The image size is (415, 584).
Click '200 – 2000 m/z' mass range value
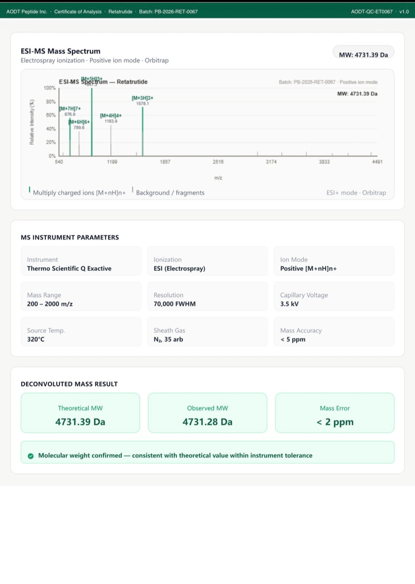tap(50, 304)
